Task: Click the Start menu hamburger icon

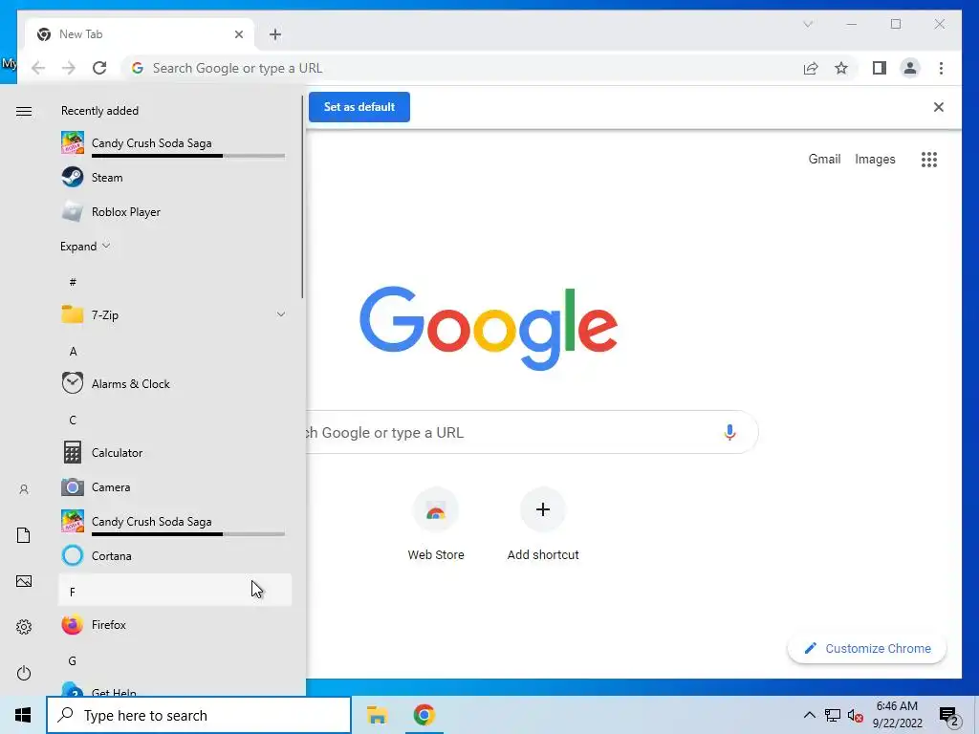Action: pos(24,111)
